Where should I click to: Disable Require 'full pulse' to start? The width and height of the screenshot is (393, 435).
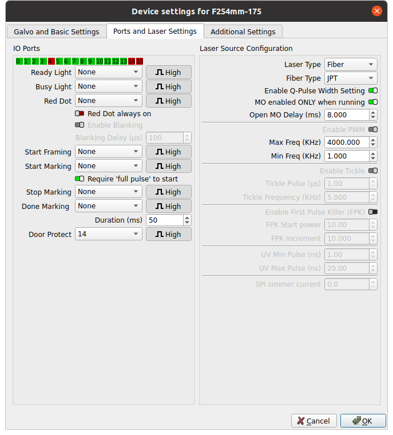point(80,179)
